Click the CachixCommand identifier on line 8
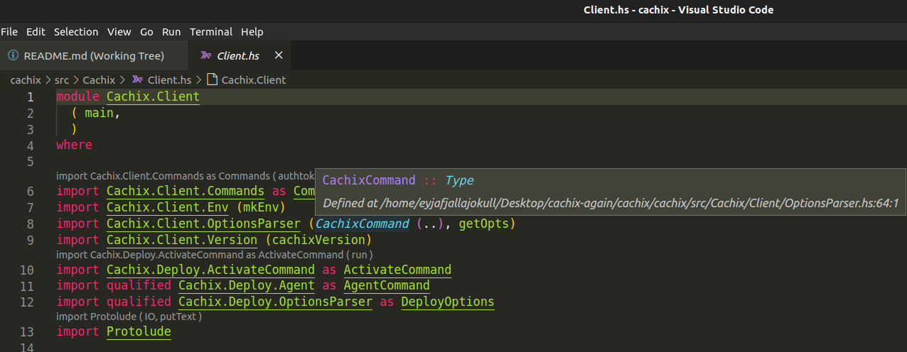 363,224
